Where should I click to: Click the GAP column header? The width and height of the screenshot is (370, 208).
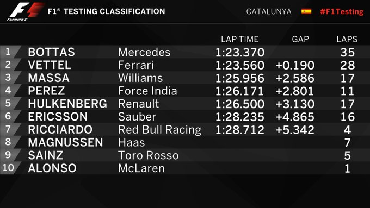point(300,39)
